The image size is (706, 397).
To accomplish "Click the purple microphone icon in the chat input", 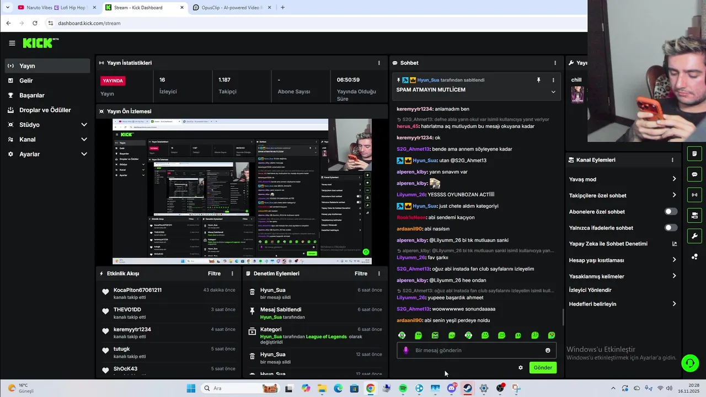I will [406, 350].
